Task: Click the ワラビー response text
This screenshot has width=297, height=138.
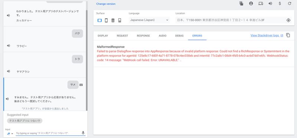Action: 22,46
